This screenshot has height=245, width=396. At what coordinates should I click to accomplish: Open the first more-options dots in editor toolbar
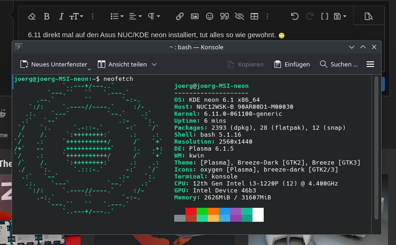point(93,17)
